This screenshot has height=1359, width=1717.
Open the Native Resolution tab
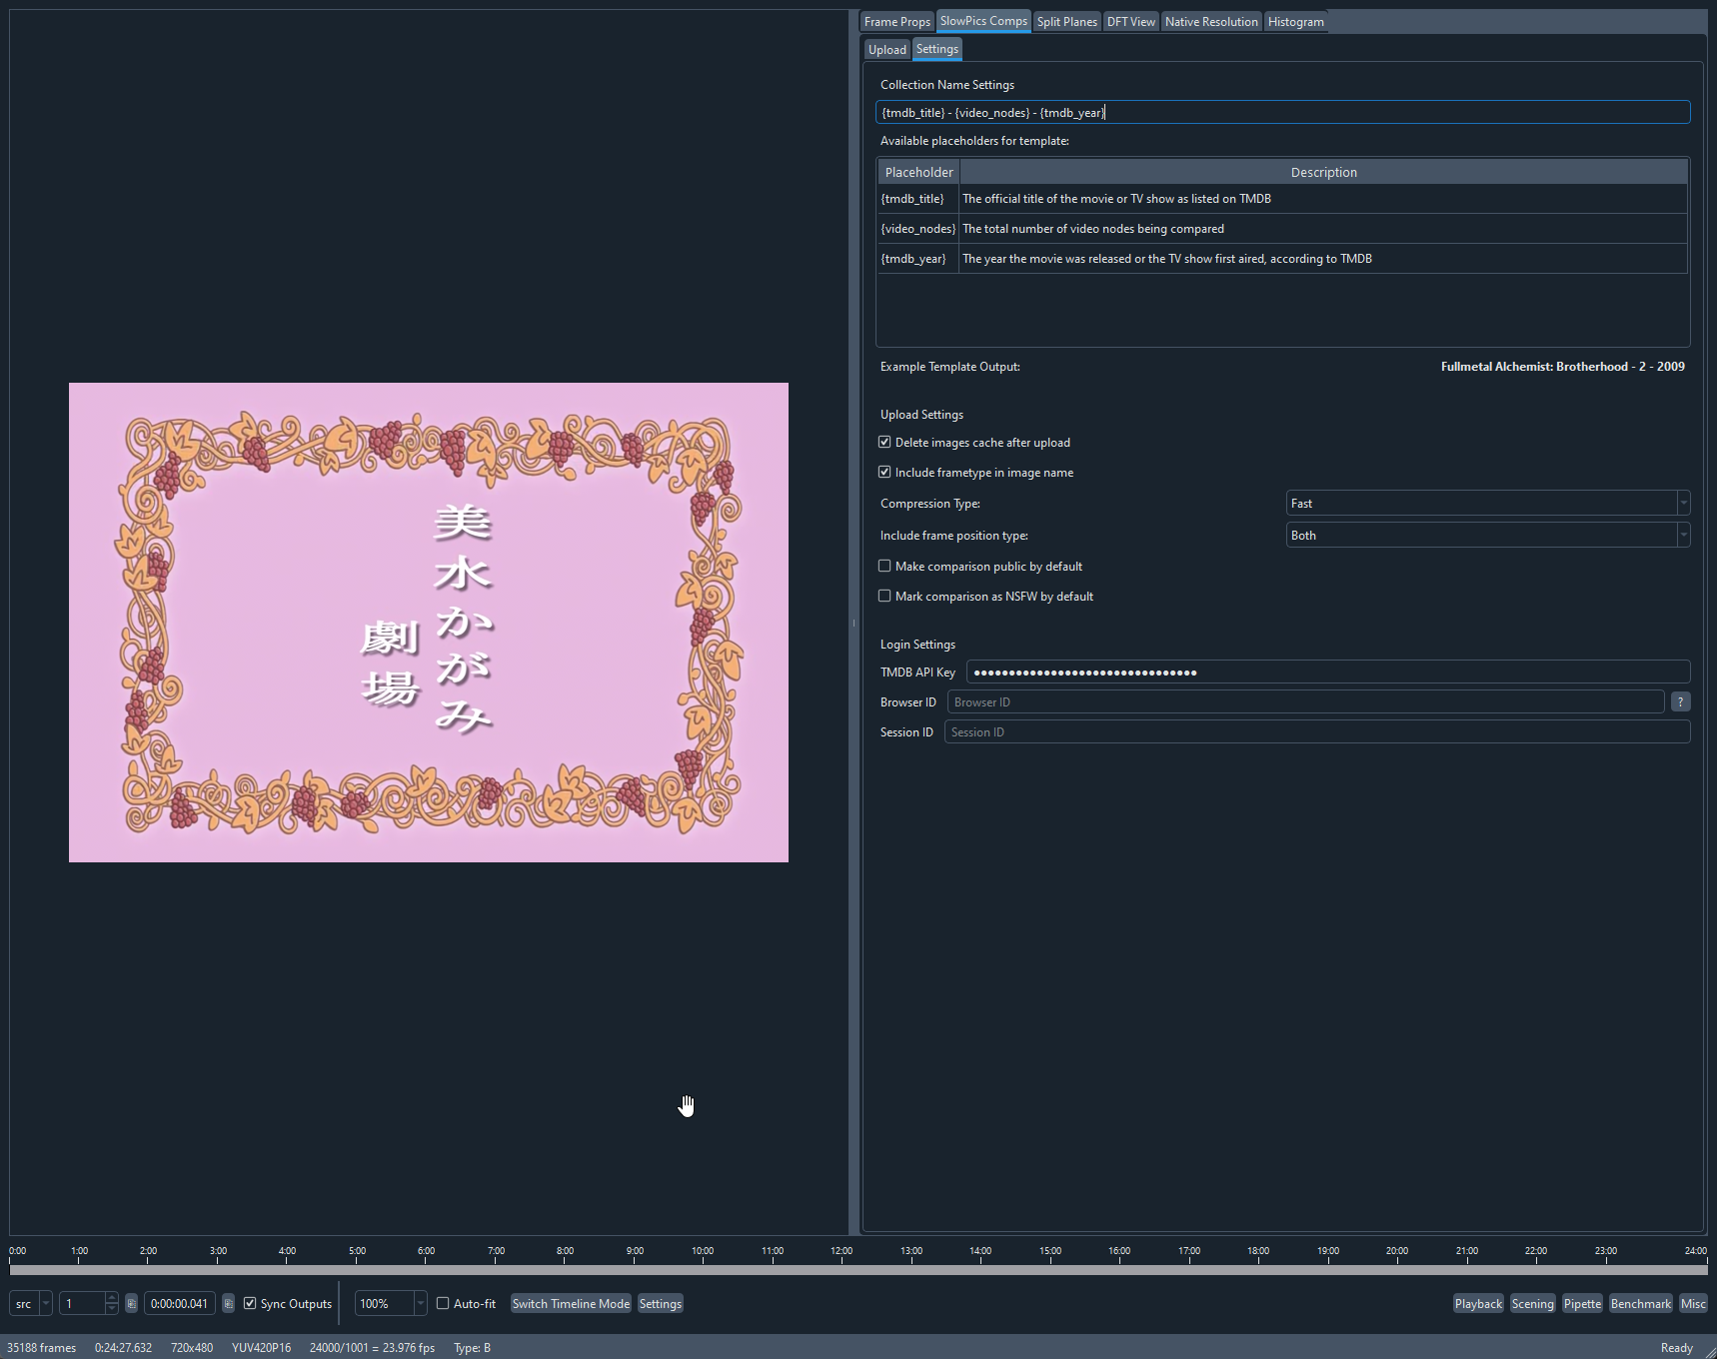click(x=1211, y=21)
